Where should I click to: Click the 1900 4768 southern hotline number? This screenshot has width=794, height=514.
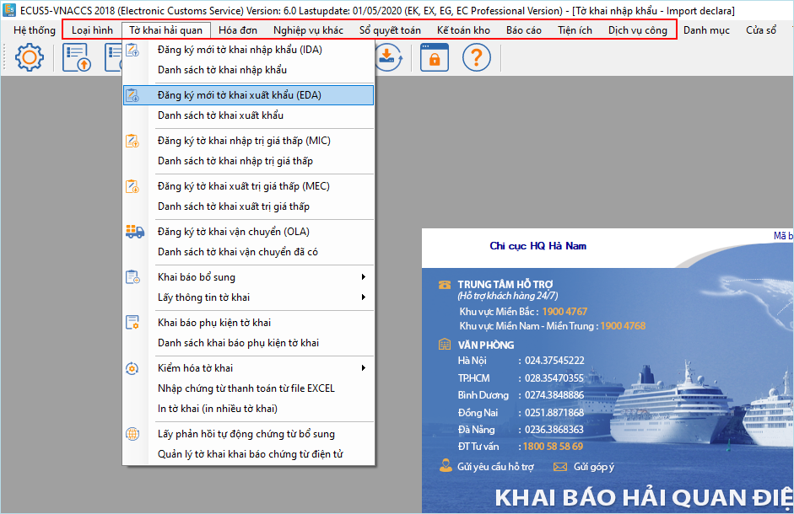(x=624, y=326)
